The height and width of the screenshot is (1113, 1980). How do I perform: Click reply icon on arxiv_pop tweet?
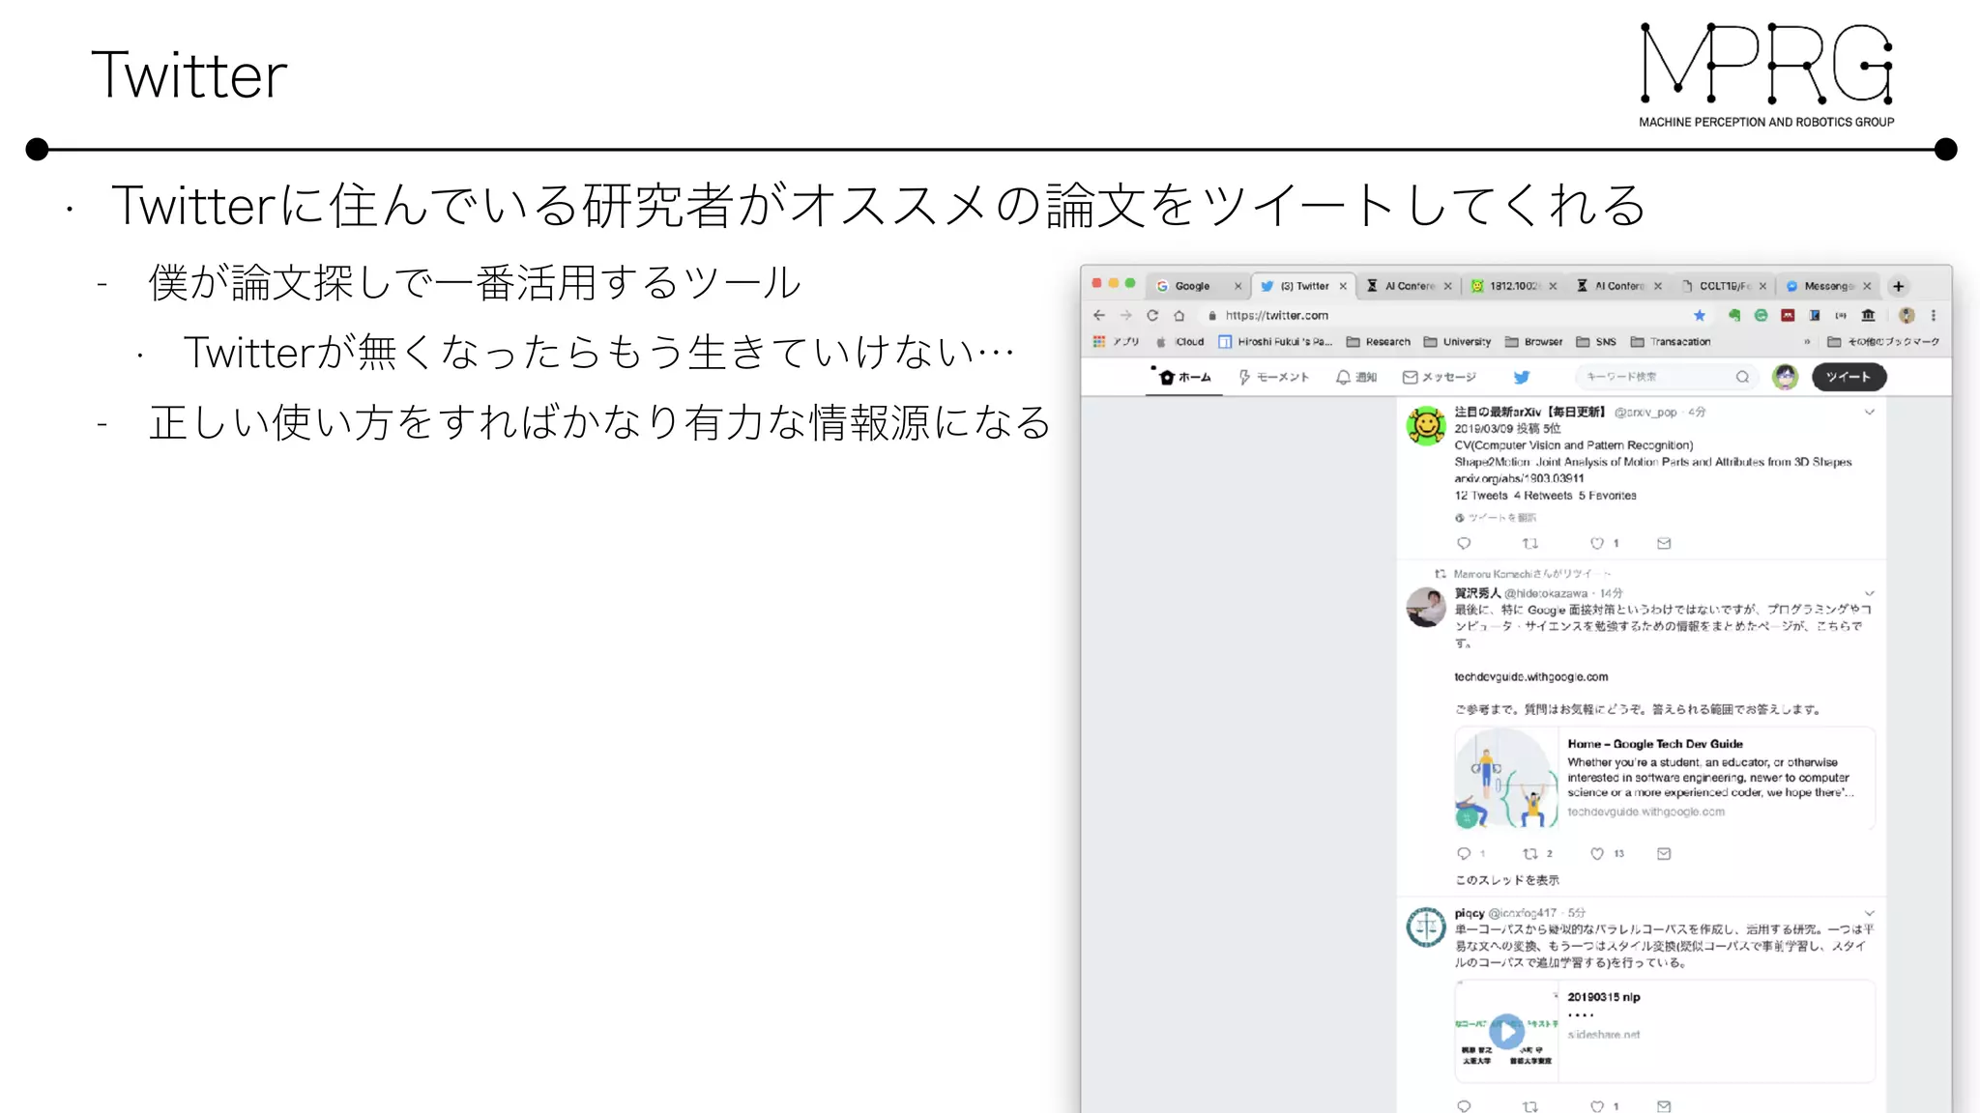click(1464, 543)
